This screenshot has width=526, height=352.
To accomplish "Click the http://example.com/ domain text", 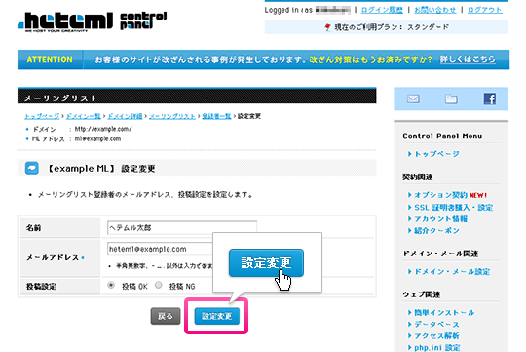I will 103,129.
